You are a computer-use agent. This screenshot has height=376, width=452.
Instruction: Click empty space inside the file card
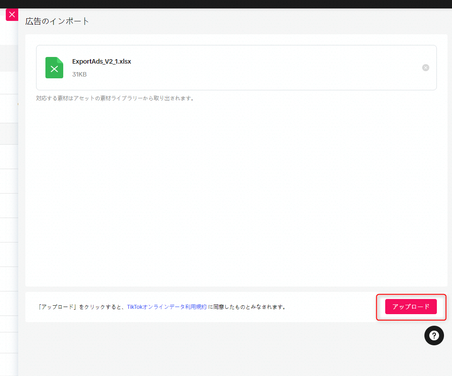pyautogui.click(x=267, y=68)
